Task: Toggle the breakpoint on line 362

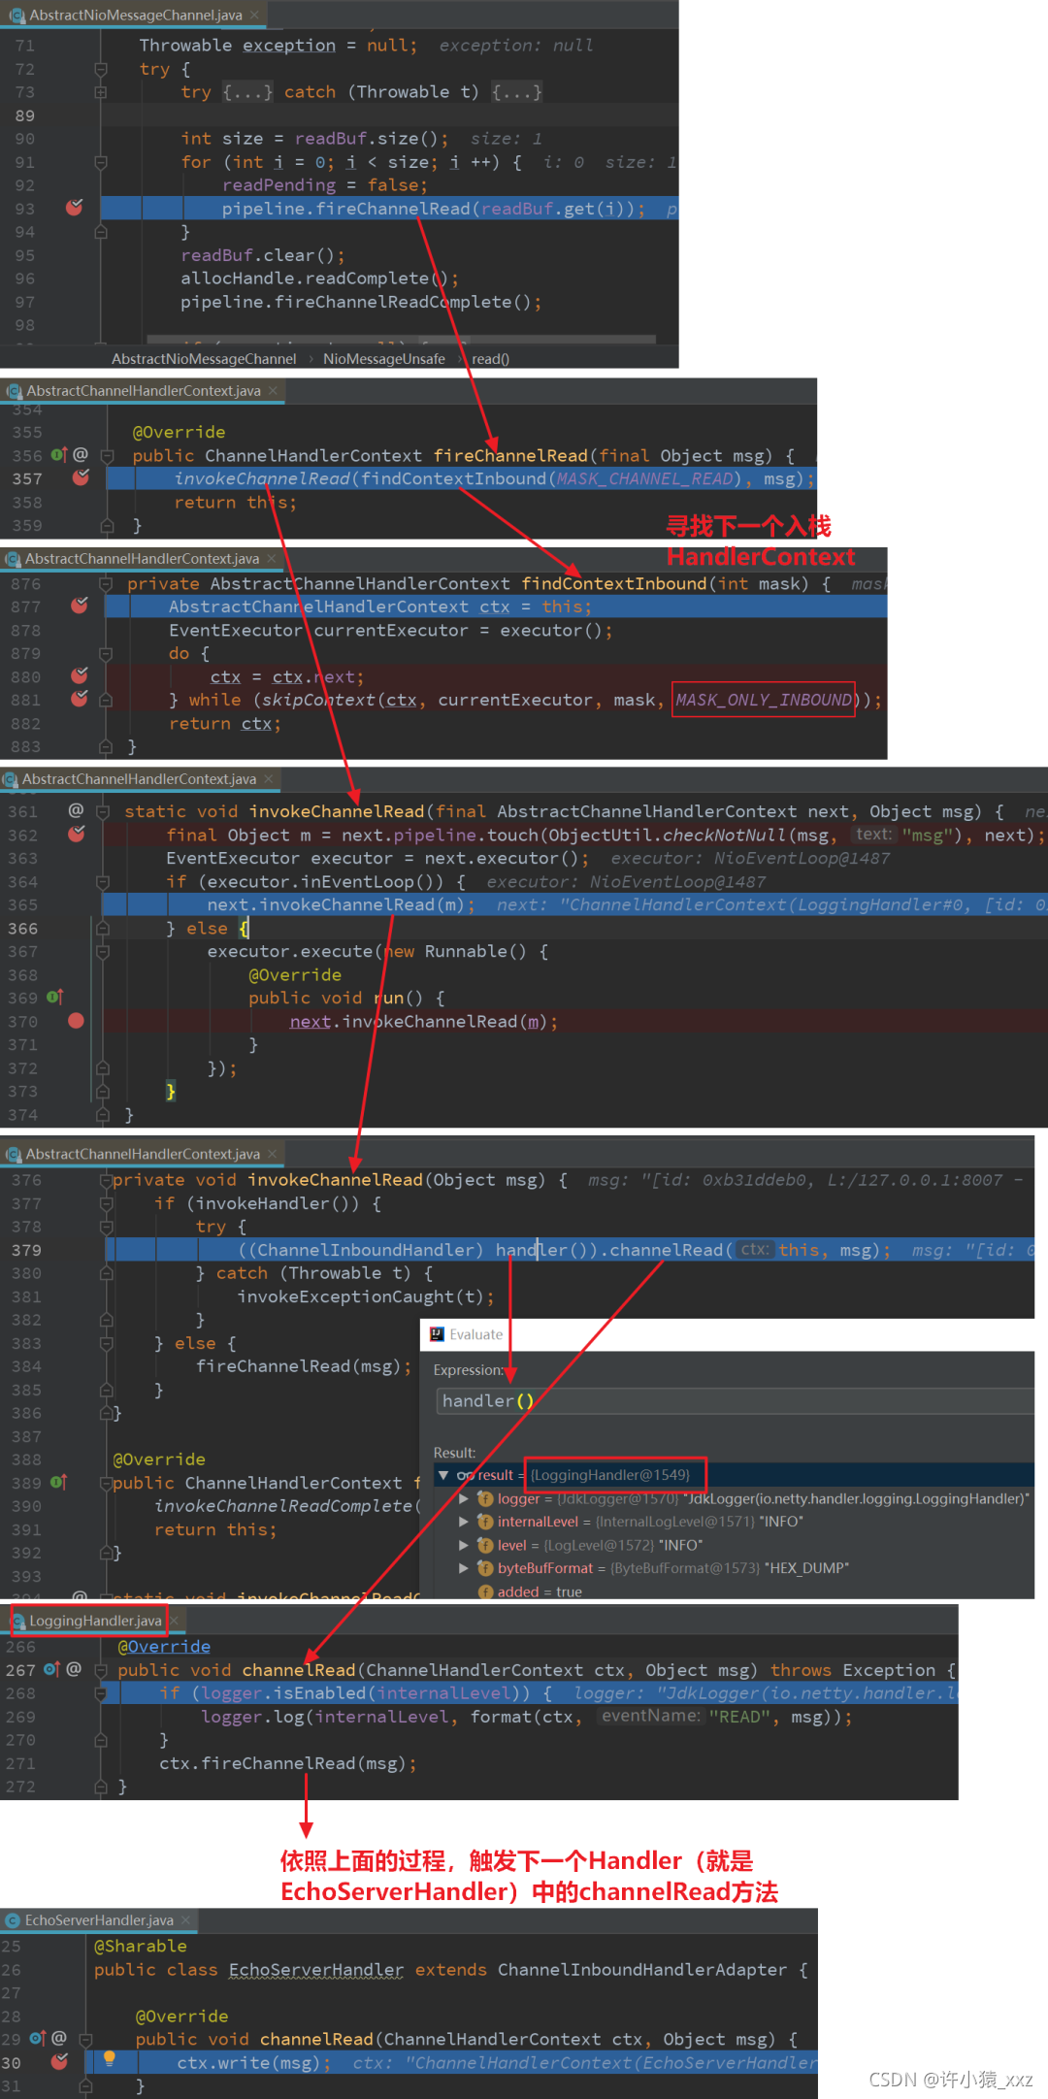Action: click(76, 834)
